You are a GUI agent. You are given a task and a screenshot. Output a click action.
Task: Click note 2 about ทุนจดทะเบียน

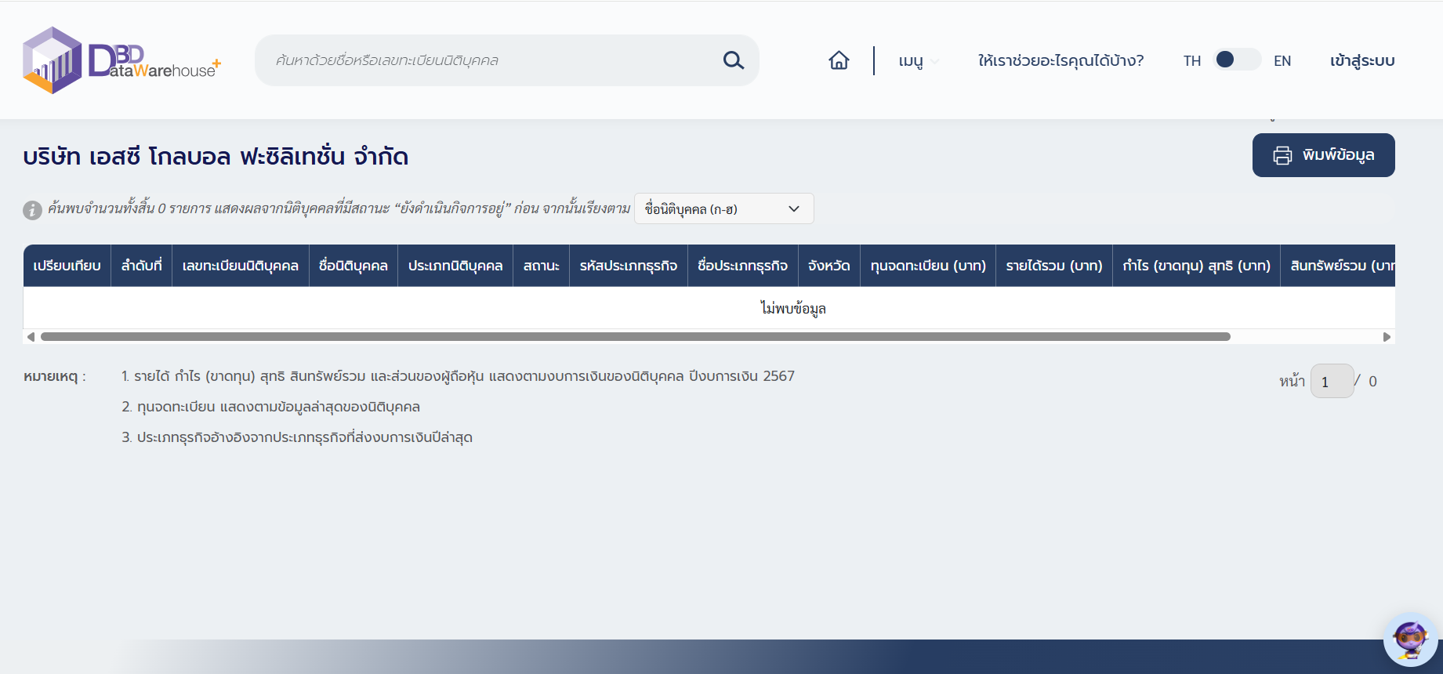click(270, 407)
